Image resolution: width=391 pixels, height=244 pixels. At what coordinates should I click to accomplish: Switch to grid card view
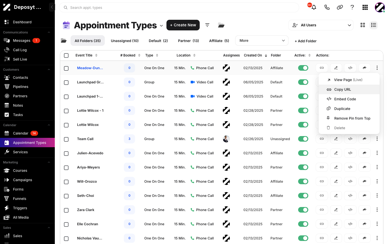(x=363, y=25)
